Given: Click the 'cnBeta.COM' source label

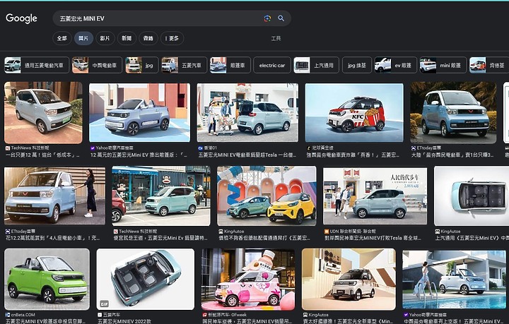Looking at the screenshot, I should coord(23,315).
